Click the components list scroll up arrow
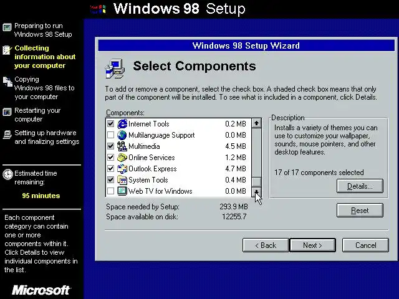The width and height of the screenshot is (399, 299). point(256,123)
